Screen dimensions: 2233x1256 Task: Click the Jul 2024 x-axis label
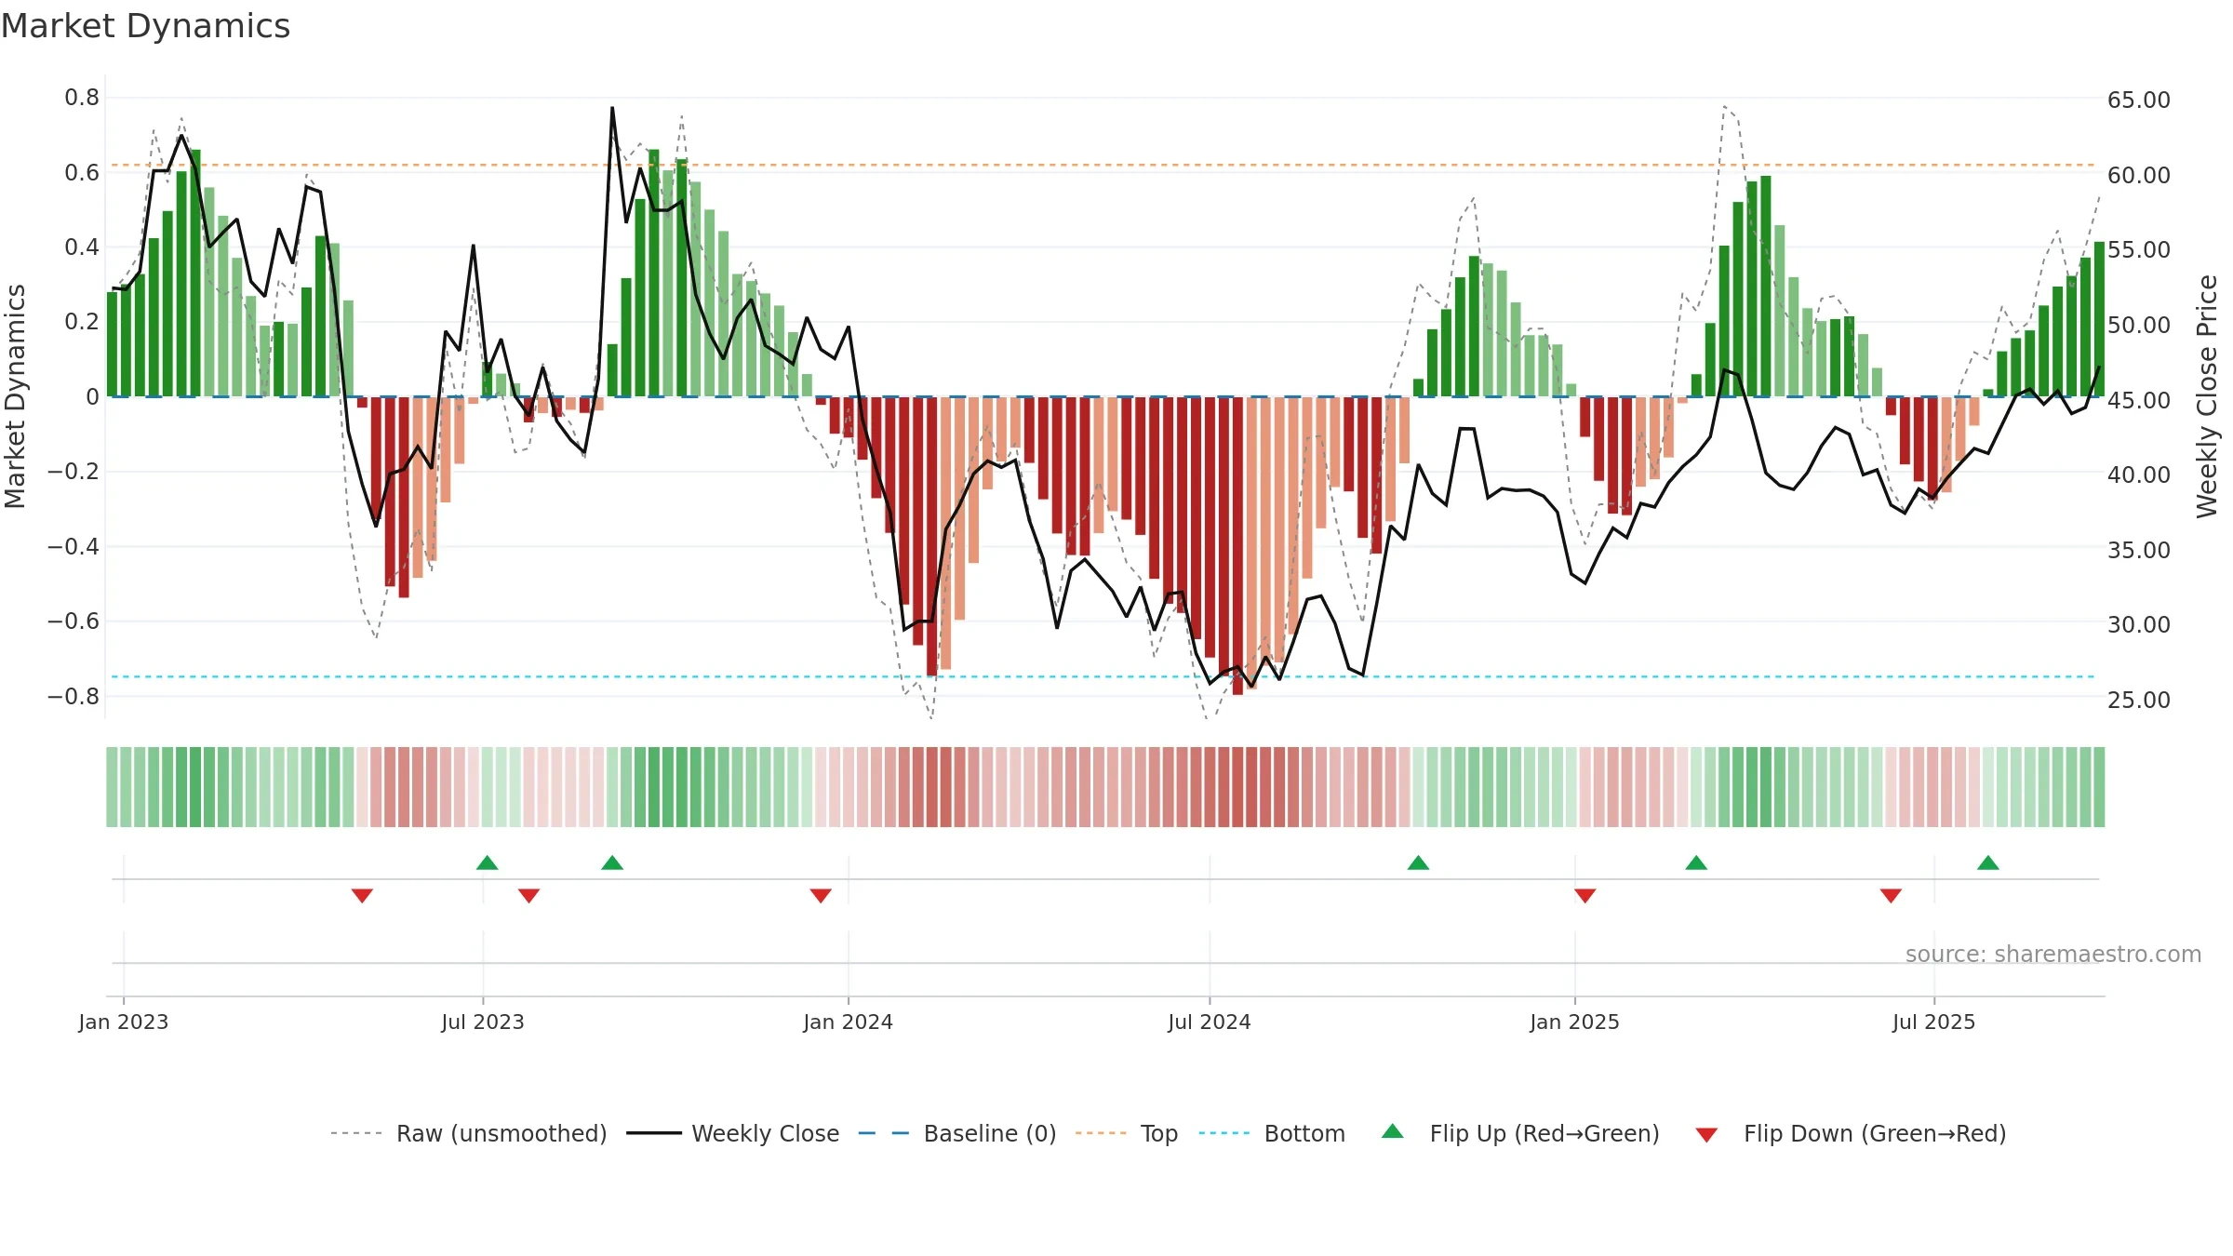click(x=1210, y=1022)
